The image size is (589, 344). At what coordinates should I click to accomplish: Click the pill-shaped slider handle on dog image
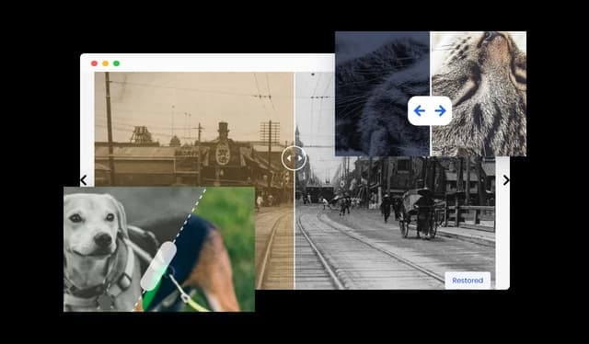158,266
